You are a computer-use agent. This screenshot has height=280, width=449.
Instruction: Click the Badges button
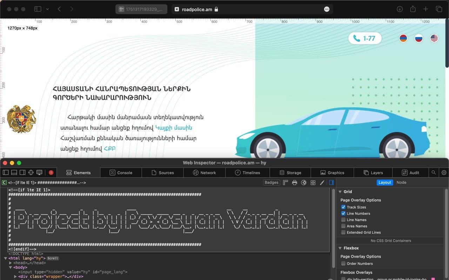pyautogui.click(x=271, y=183)
